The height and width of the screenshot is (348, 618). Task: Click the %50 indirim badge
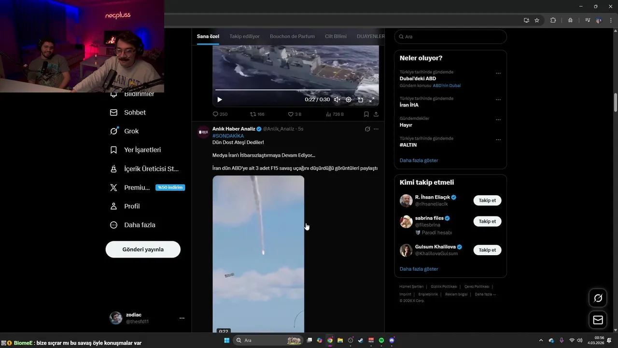(170, 188)
